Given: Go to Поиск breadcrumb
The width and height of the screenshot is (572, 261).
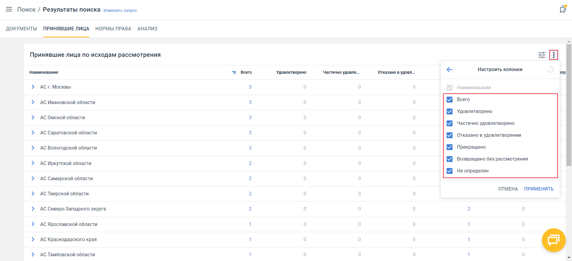Looking at the screenshot, I should coord(26,10).
